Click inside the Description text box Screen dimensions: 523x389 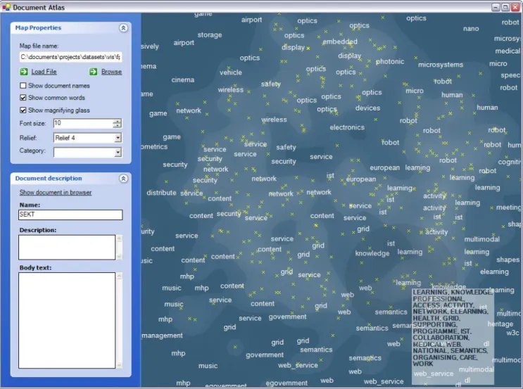tap(67, 248)
